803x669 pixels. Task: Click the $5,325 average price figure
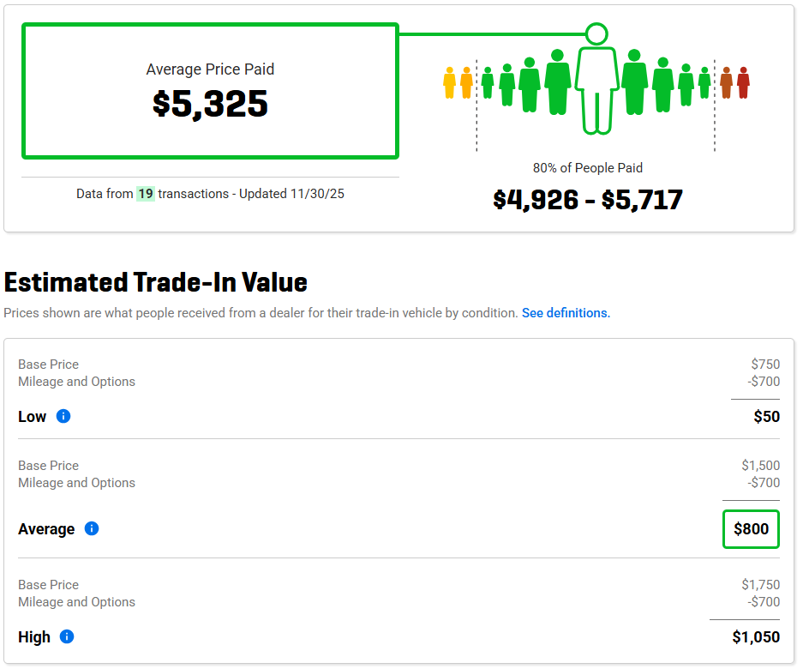(210, 104)
